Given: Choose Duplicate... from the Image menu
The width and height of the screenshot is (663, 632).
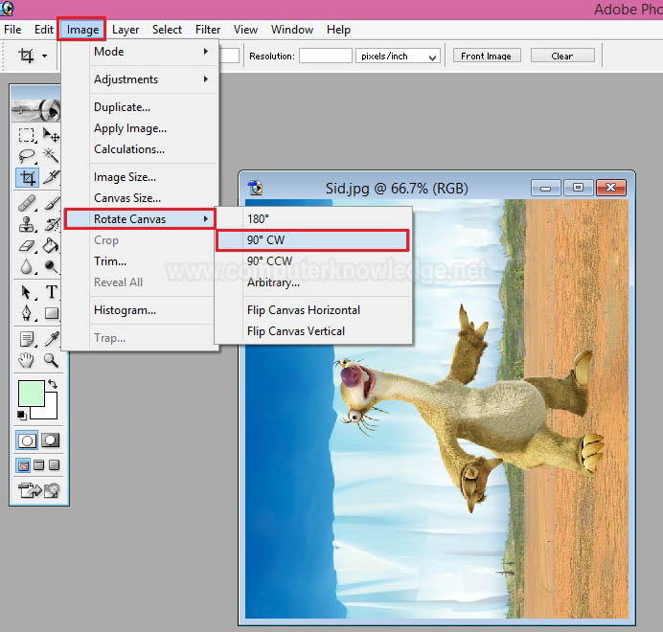Looking at the screenshot, I should coord(141,107).
